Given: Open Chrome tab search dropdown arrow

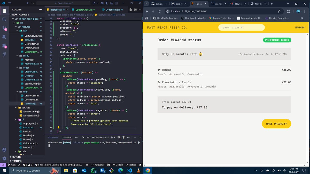Looking at the screenshot, I should click(146, 4).
